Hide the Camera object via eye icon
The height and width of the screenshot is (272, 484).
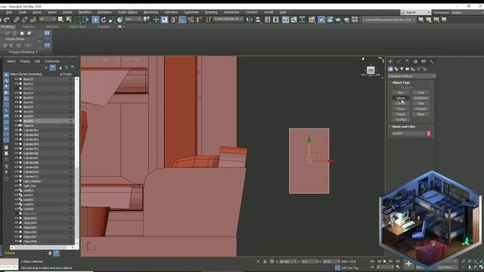(x=17, y=125)
